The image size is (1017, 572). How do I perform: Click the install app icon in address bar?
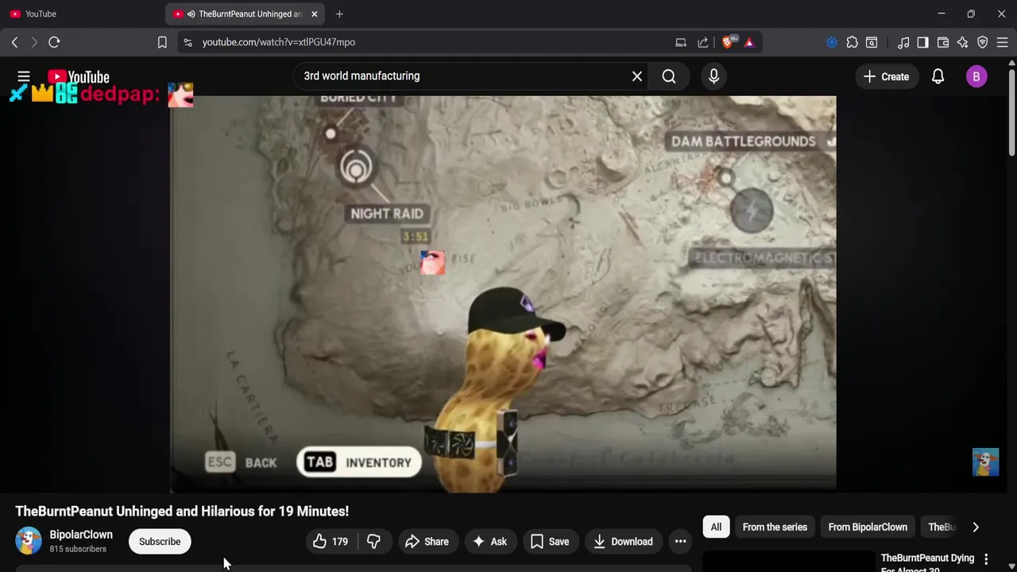coord(681,42)
